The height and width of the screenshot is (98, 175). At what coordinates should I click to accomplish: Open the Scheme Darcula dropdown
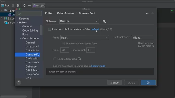click(79, 21)
